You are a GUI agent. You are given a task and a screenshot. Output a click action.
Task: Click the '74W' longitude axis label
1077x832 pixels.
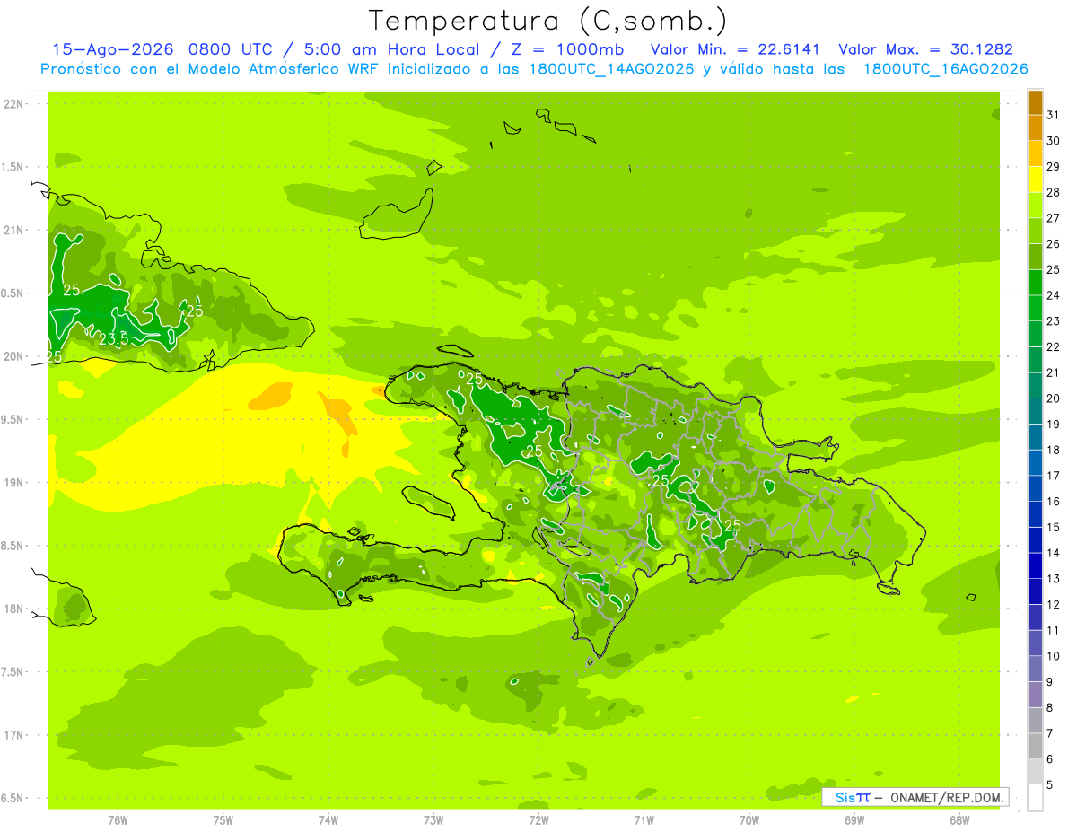328,820
